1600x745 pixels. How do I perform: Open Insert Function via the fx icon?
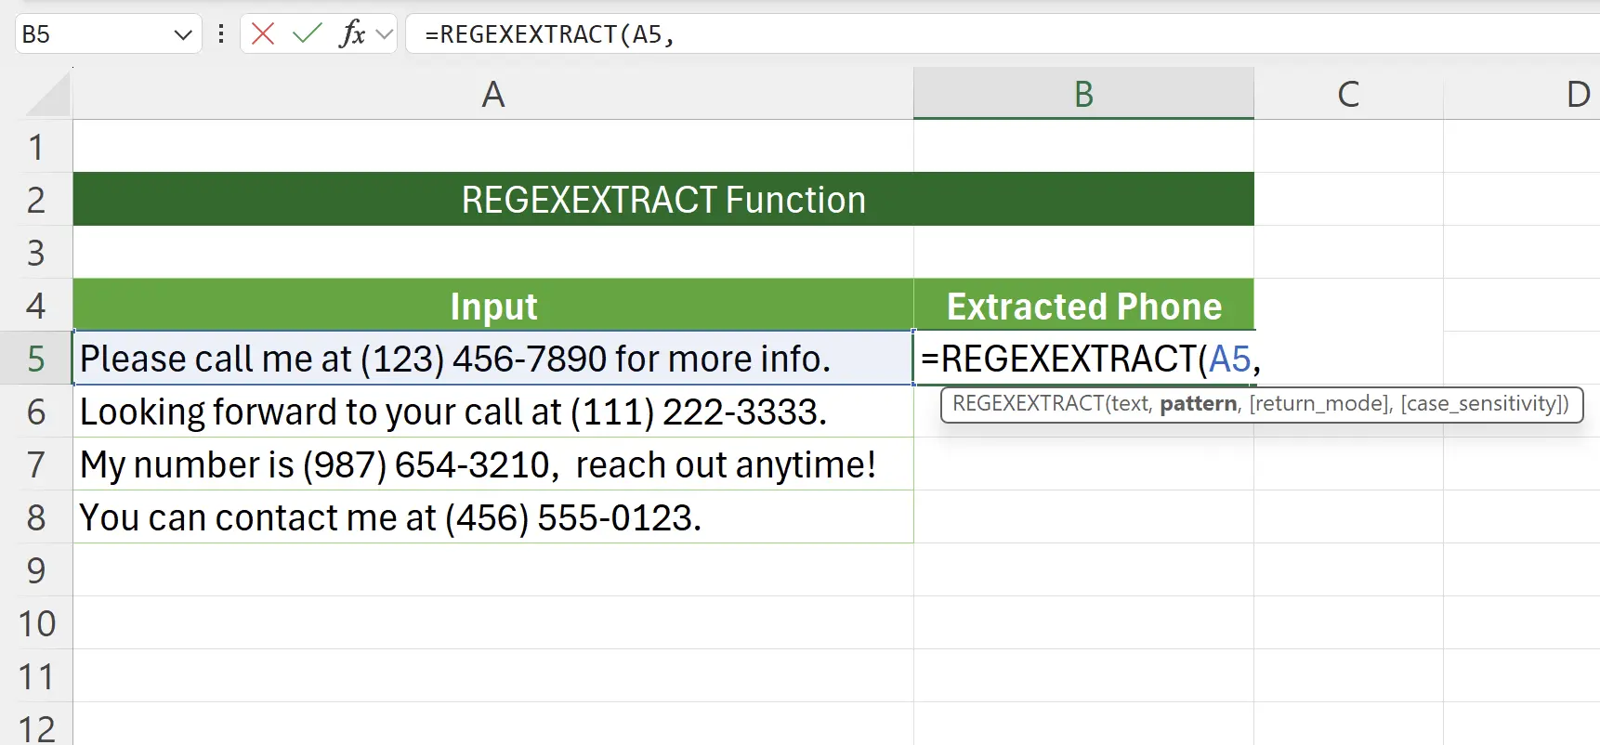[352, 34]
